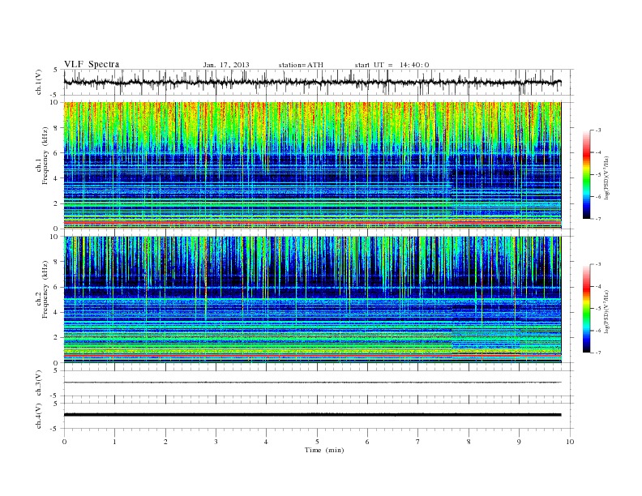Click the "5" minute tick label on the time axis

pos(317,442)
